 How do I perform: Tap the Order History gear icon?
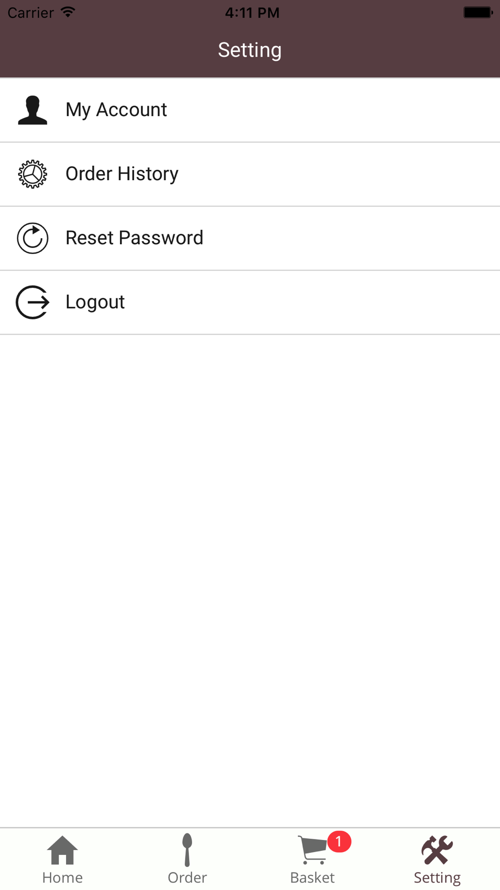[32, 174]
